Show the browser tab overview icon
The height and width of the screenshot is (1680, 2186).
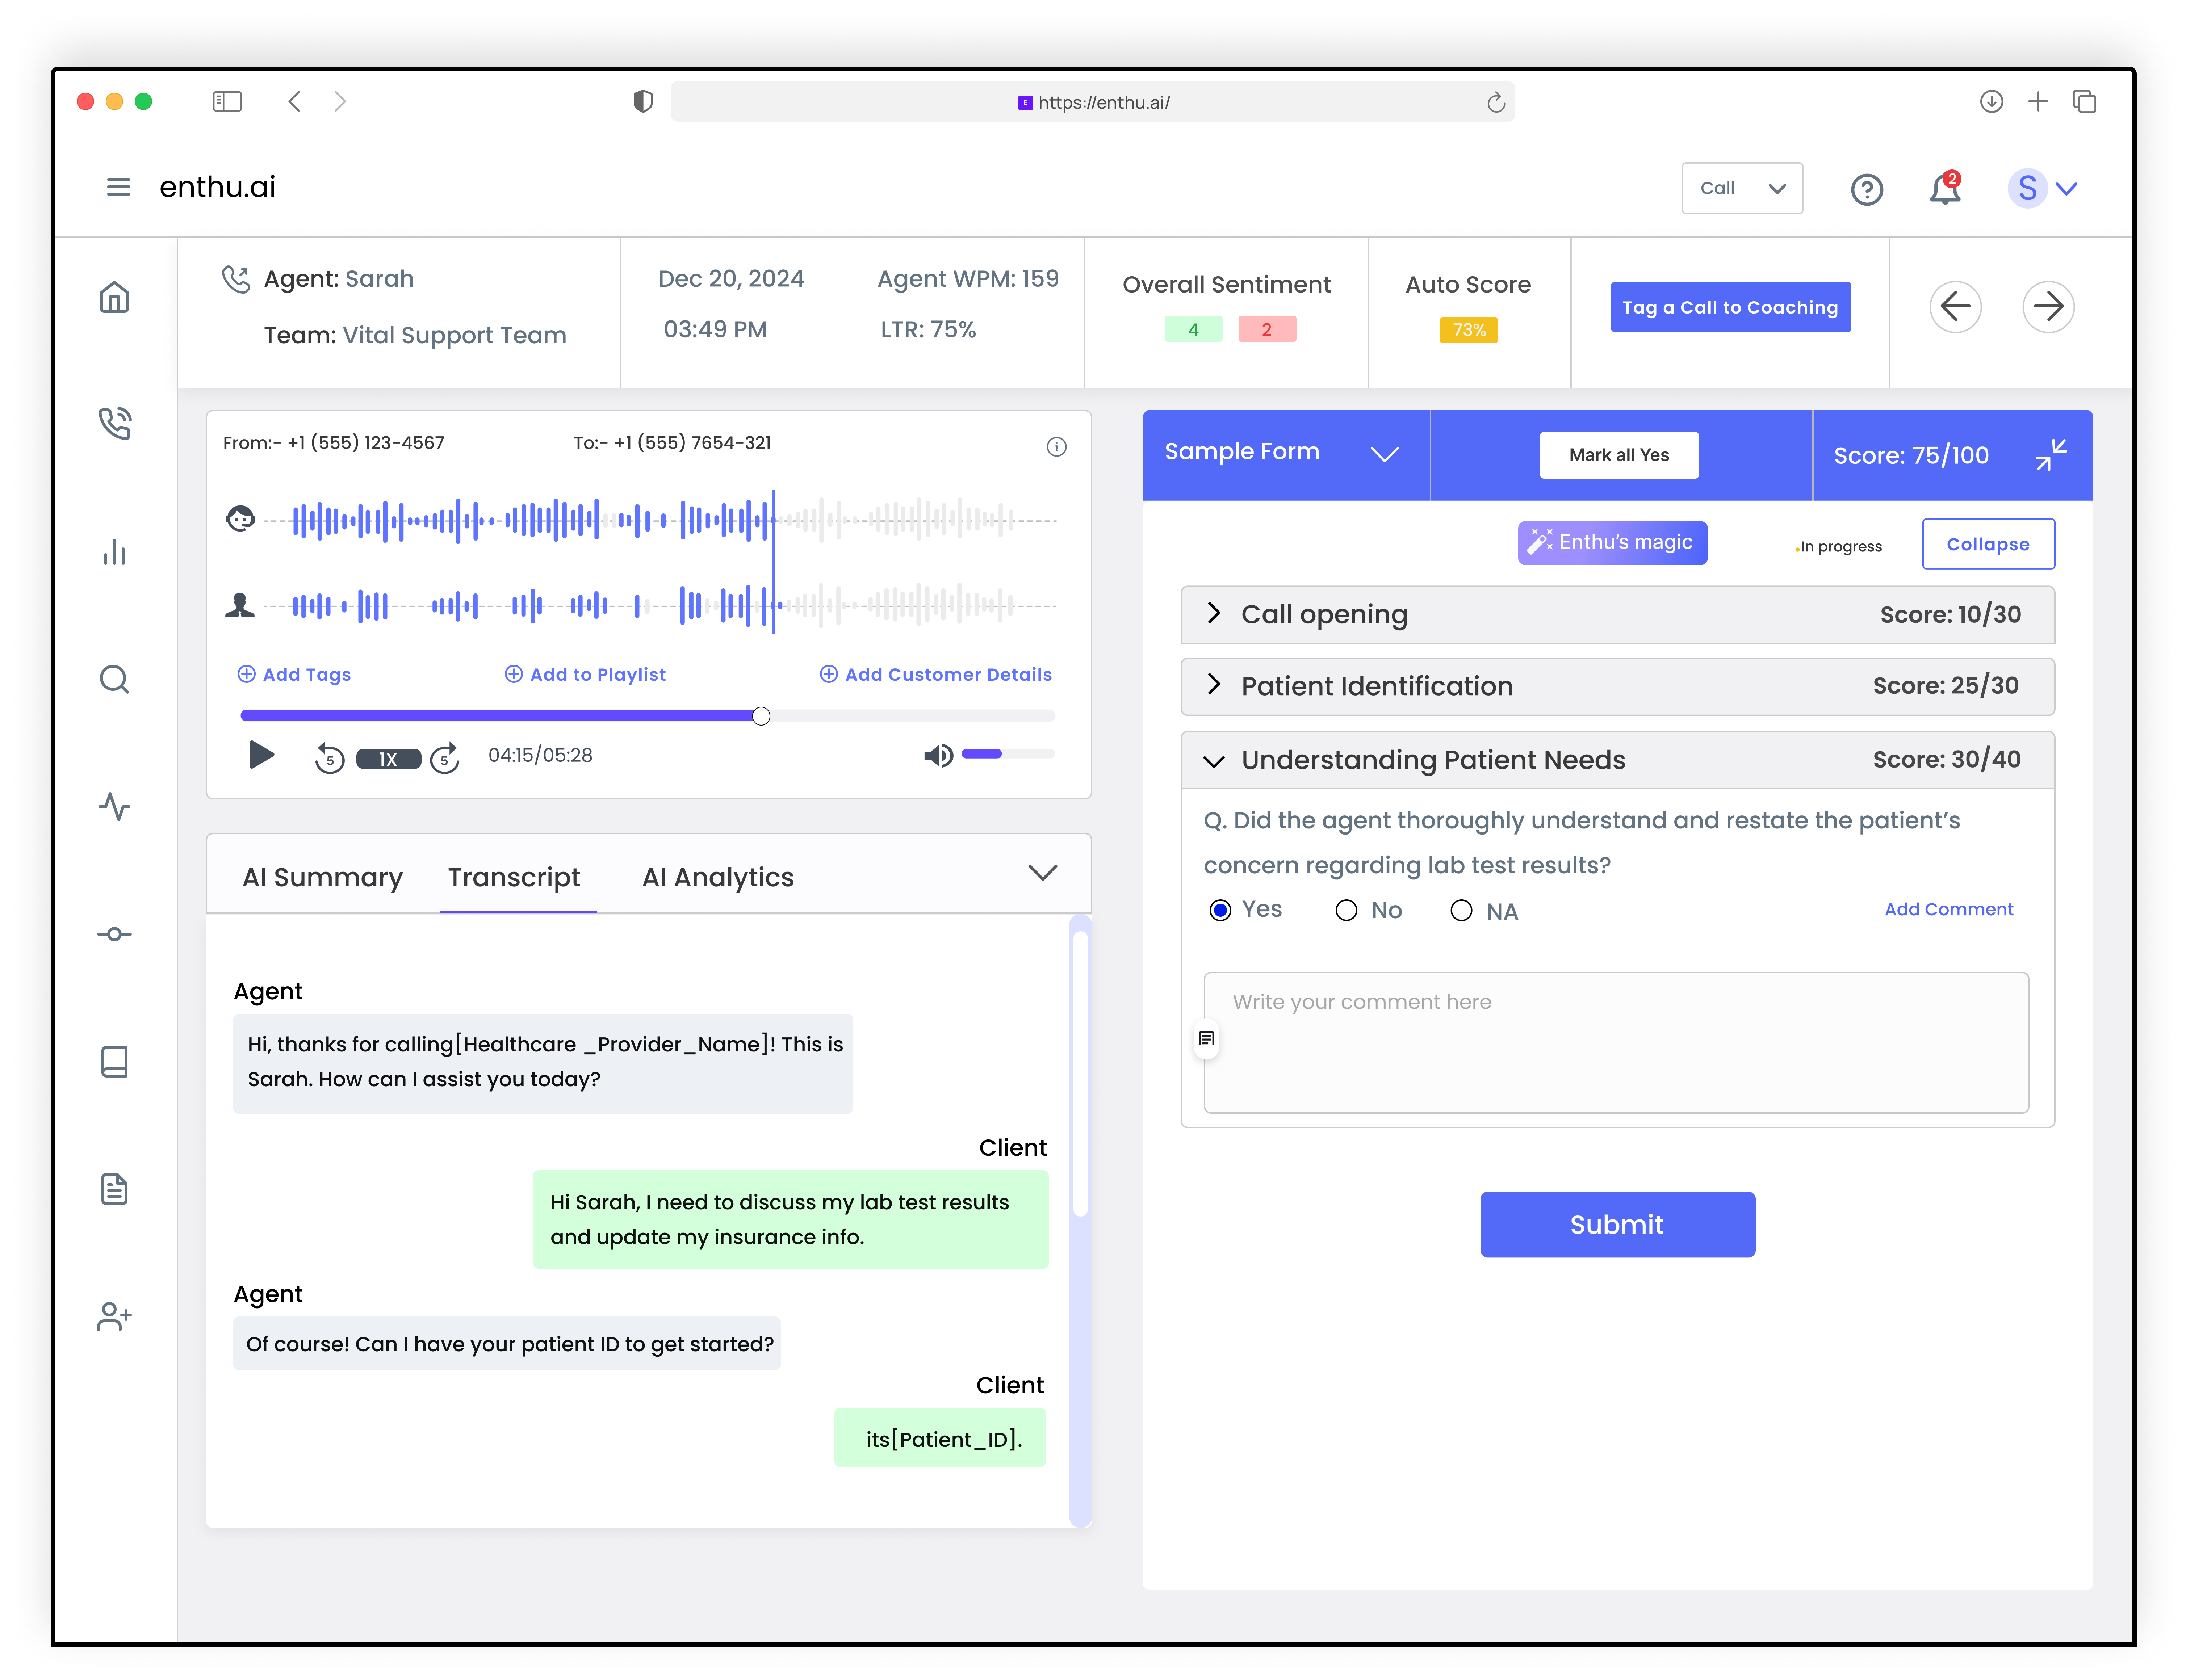click(x=2084, y=101)
